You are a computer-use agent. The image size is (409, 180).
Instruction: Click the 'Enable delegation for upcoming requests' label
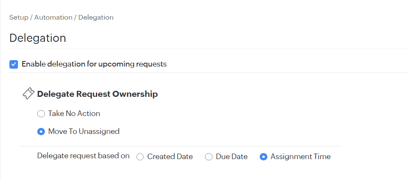[94, 64]
